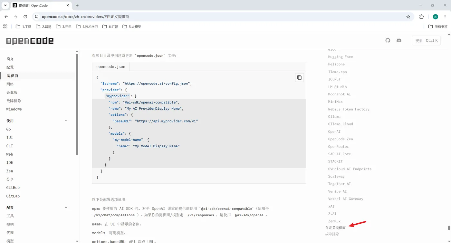Image resolution: width=451 pixels, height=243 pixels.
Task: Open the 配置 page under 简介
Action: pyautogui.click(x=10, y=67)
